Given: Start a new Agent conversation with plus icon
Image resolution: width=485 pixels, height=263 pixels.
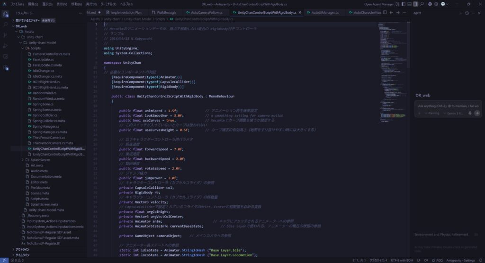Looking at the screenshot, I should (x=460, y=13).
